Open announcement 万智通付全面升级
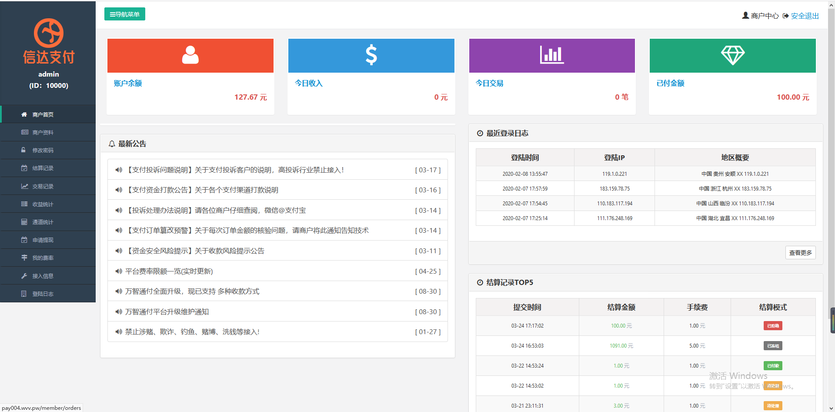The width and height of the screenshot is (835, 412). click(x=277, y=291)
